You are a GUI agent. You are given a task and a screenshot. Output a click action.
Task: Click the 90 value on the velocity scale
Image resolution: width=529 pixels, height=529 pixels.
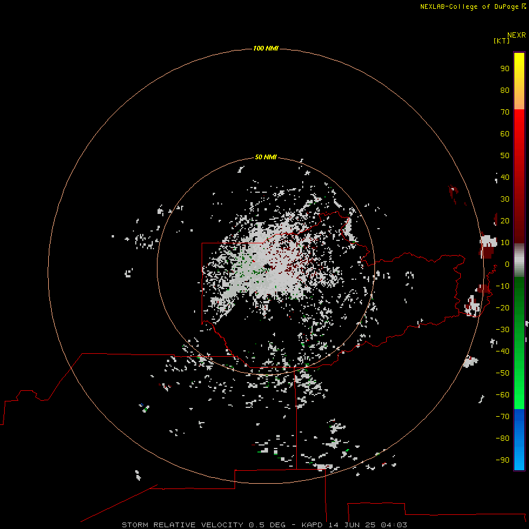pyautogui.click(x=505, y=69)
